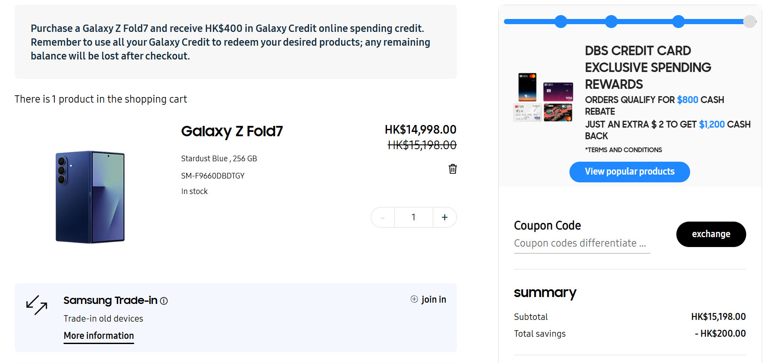Image resolution: width=763 pixels, height=363 pixels.
Task: Click the circled plus icon next to join in
Action: 413,299
